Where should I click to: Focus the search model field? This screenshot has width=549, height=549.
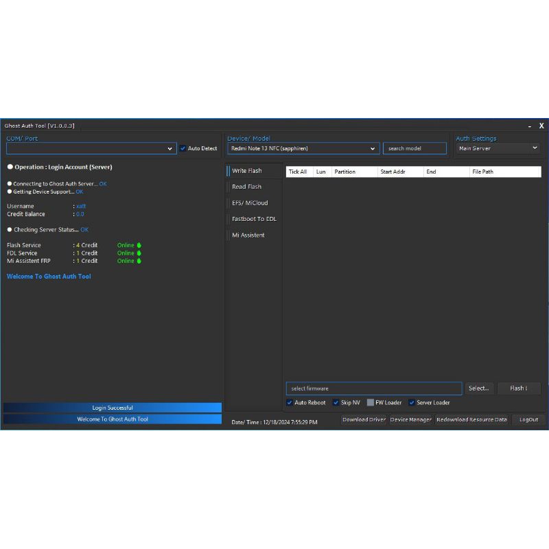(x=414, y=148)
